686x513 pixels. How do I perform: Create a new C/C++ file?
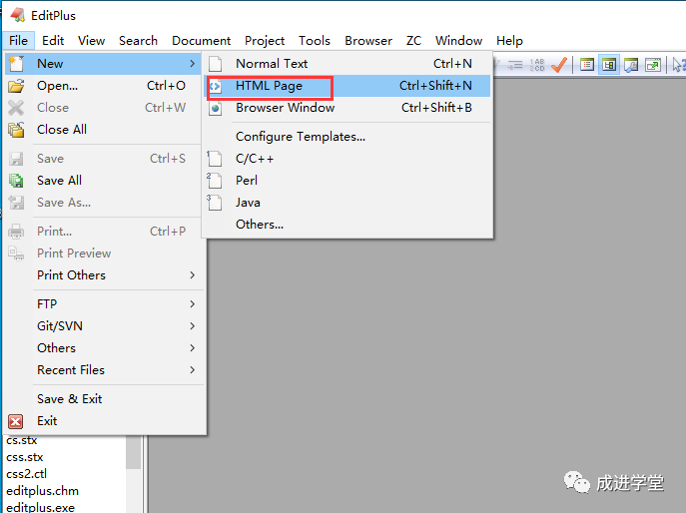347,159
